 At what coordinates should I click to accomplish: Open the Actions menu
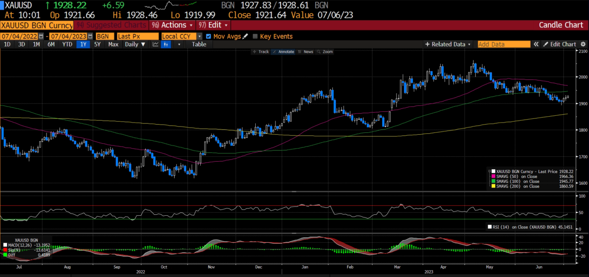coord(171,25)
